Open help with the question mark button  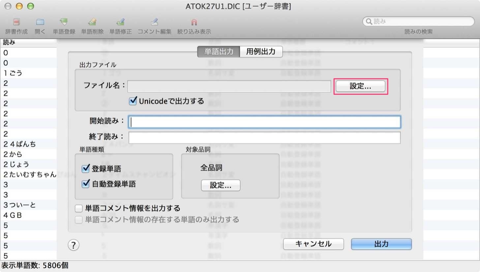click(x=74, y=245)
